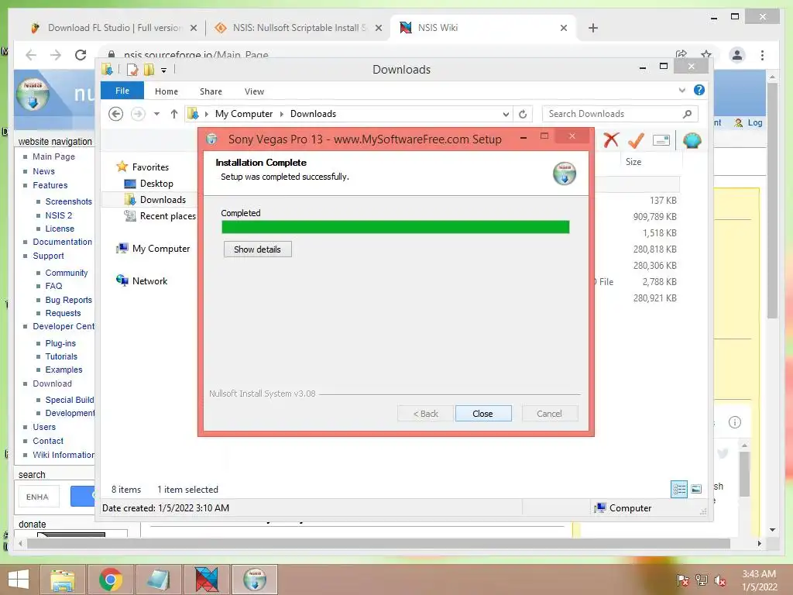Screen dimensions: 793x595
Task: Click Explorer forward arrow button
Action: (138, 114)
